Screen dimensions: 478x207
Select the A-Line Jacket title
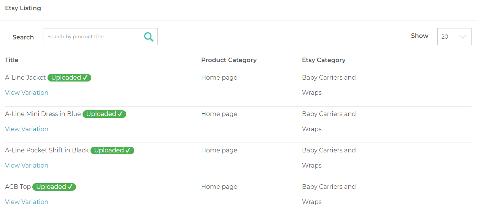[25, 78]
